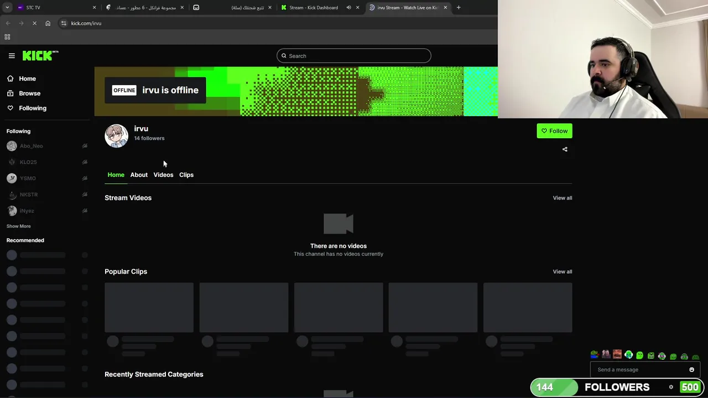
Task: Click the 14 followers count
Action: [149, 138]
